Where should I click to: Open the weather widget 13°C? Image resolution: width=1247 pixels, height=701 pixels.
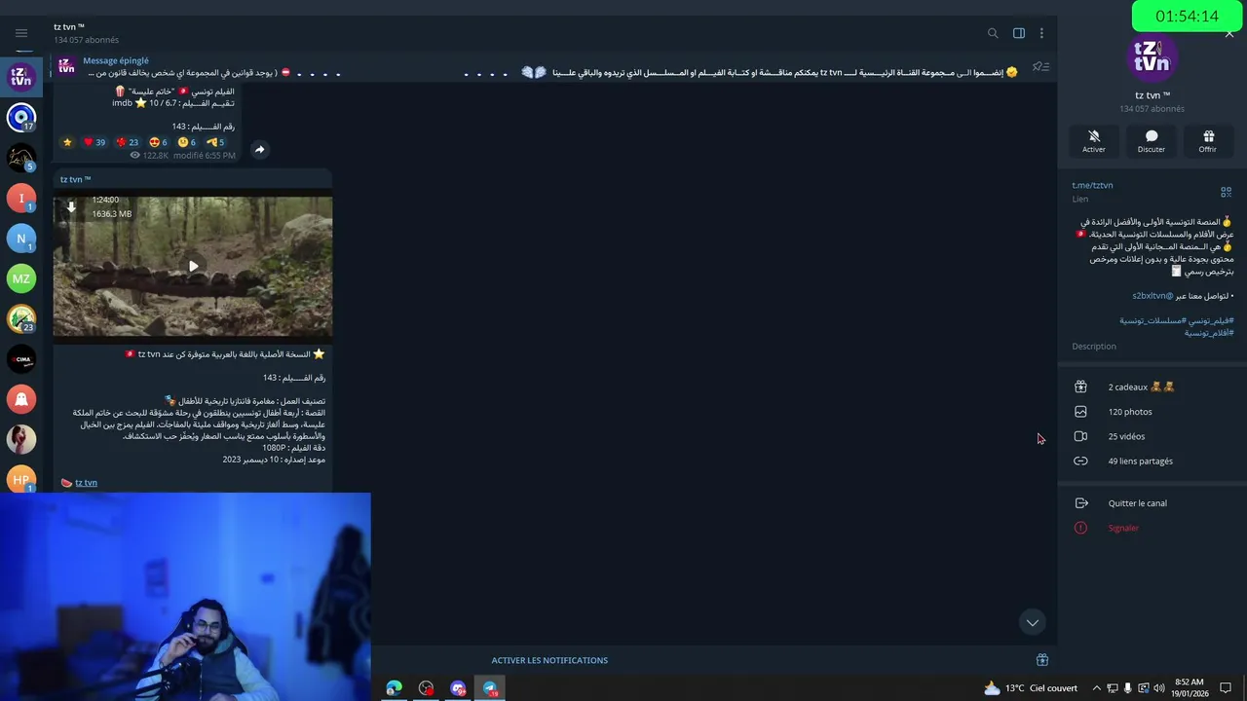[1031, 688]
